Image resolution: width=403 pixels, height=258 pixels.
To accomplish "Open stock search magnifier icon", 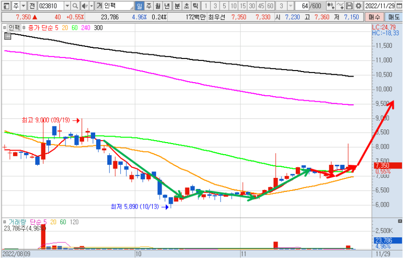I will coord(75,6).
